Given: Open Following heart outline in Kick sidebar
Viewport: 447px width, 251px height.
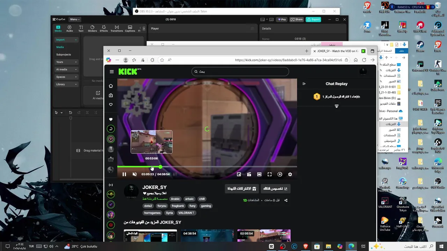Looking at the screenshot, I should pos(111,105).
